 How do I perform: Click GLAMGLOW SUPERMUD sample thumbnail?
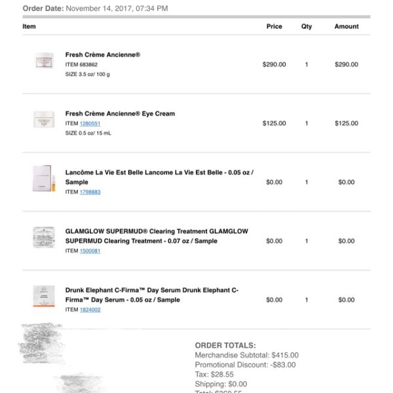click(44, 237)
